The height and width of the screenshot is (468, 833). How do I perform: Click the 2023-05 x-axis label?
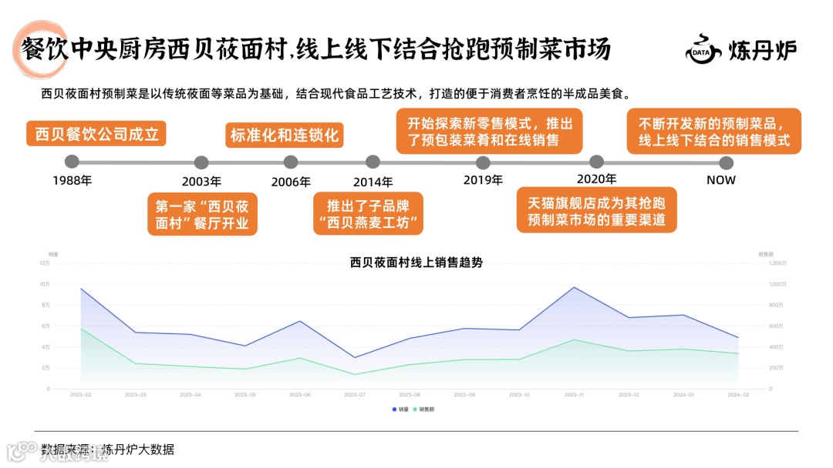click(245, 395)
